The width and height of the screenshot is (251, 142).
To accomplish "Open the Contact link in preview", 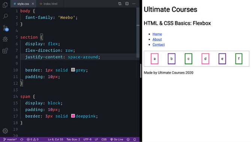I will point(158,44).
